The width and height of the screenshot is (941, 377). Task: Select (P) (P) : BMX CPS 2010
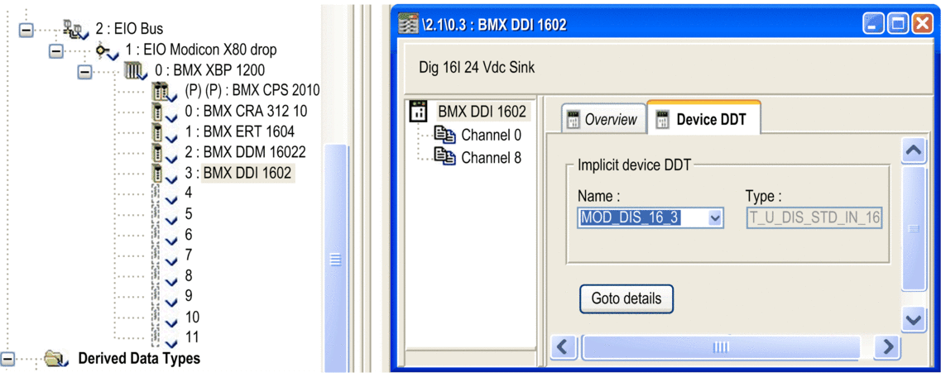[x=252, y=90]
